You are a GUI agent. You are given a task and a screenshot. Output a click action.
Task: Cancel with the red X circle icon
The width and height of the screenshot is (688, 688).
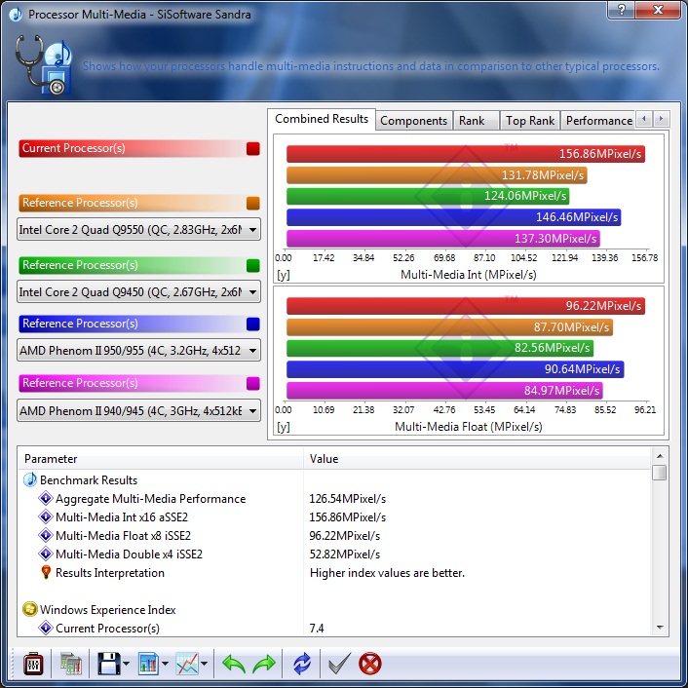pos(370,664)
